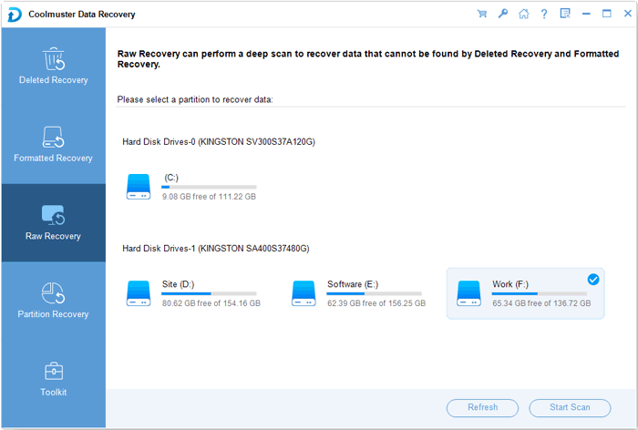Minimize the Coolmuster window
Image resolution: width=638 pixels, height=430 pixels.
pyautogui.click(x=586, y=14)
